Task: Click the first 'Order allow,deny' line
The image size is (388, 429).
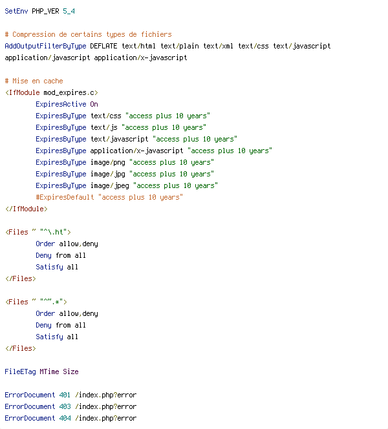Action: point(67,244)
